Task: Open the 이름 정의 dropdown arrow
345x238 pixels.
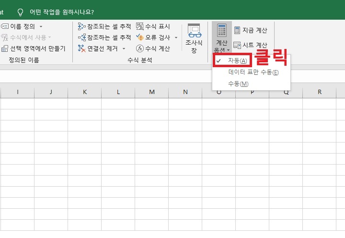Action: [x=41, y=27]
